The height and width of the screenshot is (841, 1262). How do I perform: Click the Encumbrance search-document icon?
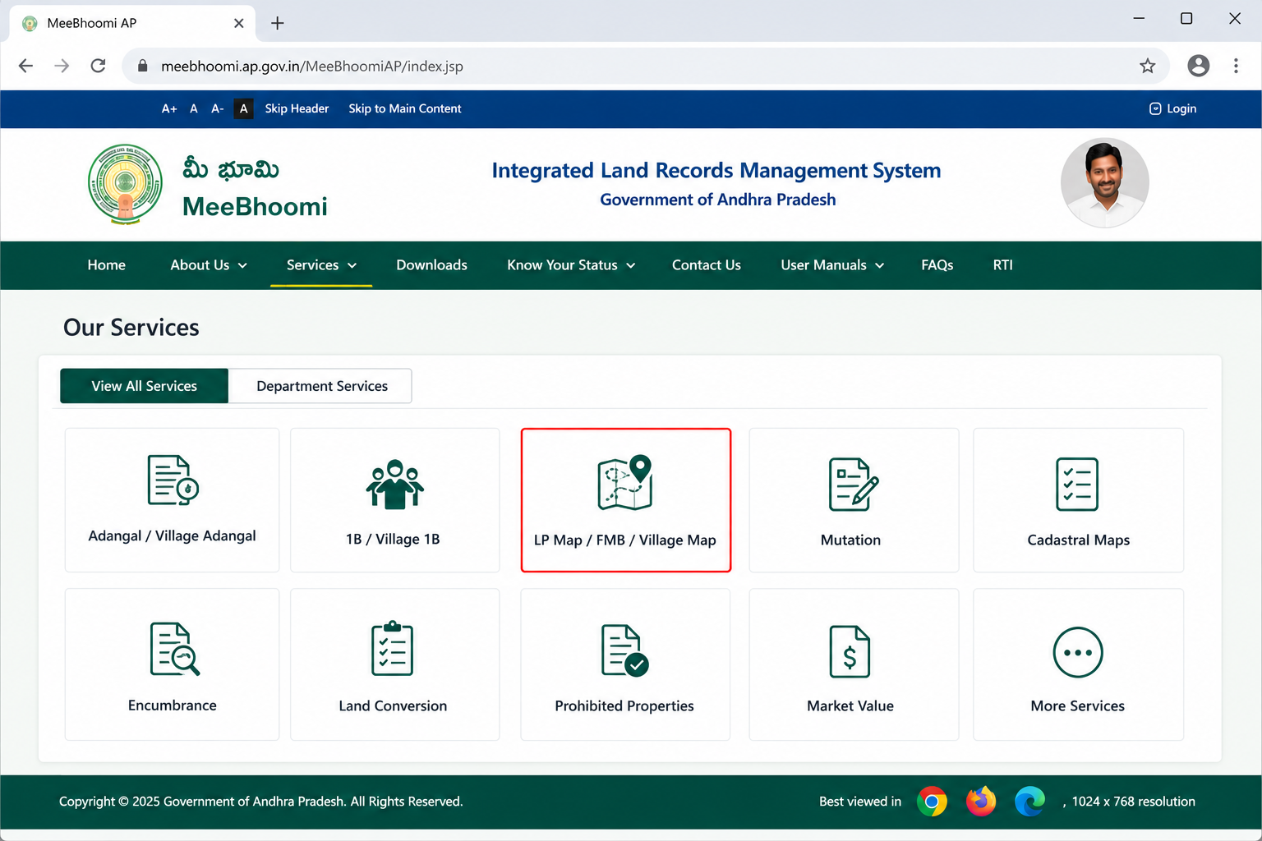coord(175,649)
